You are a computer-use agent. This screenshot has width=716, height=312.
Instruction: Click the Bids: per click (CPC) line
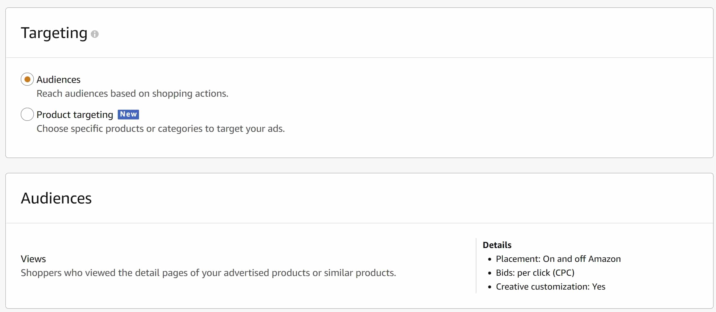(535, 273)
